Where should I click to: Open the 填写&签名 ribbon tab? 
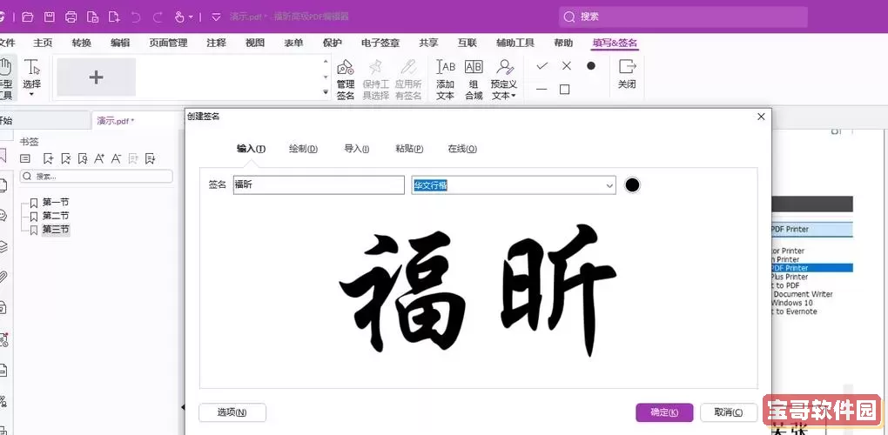tap(615, 43)
